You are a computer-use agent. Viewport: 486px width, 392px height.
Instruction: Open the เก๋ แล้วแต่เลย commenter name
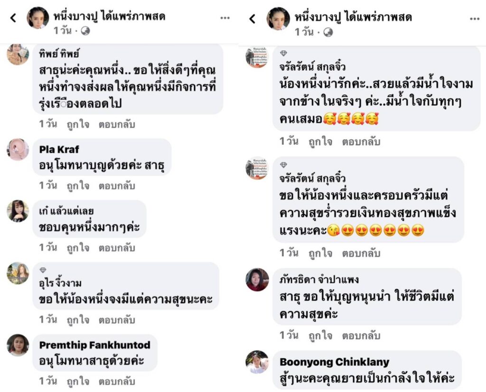[66, 211]
